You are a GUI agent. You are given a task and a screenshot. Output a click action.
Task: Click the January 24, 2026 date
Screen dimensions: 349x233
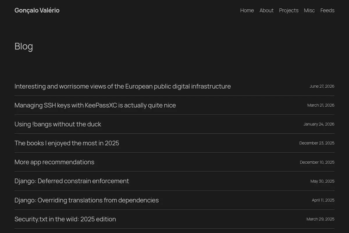tap(319, 124)
